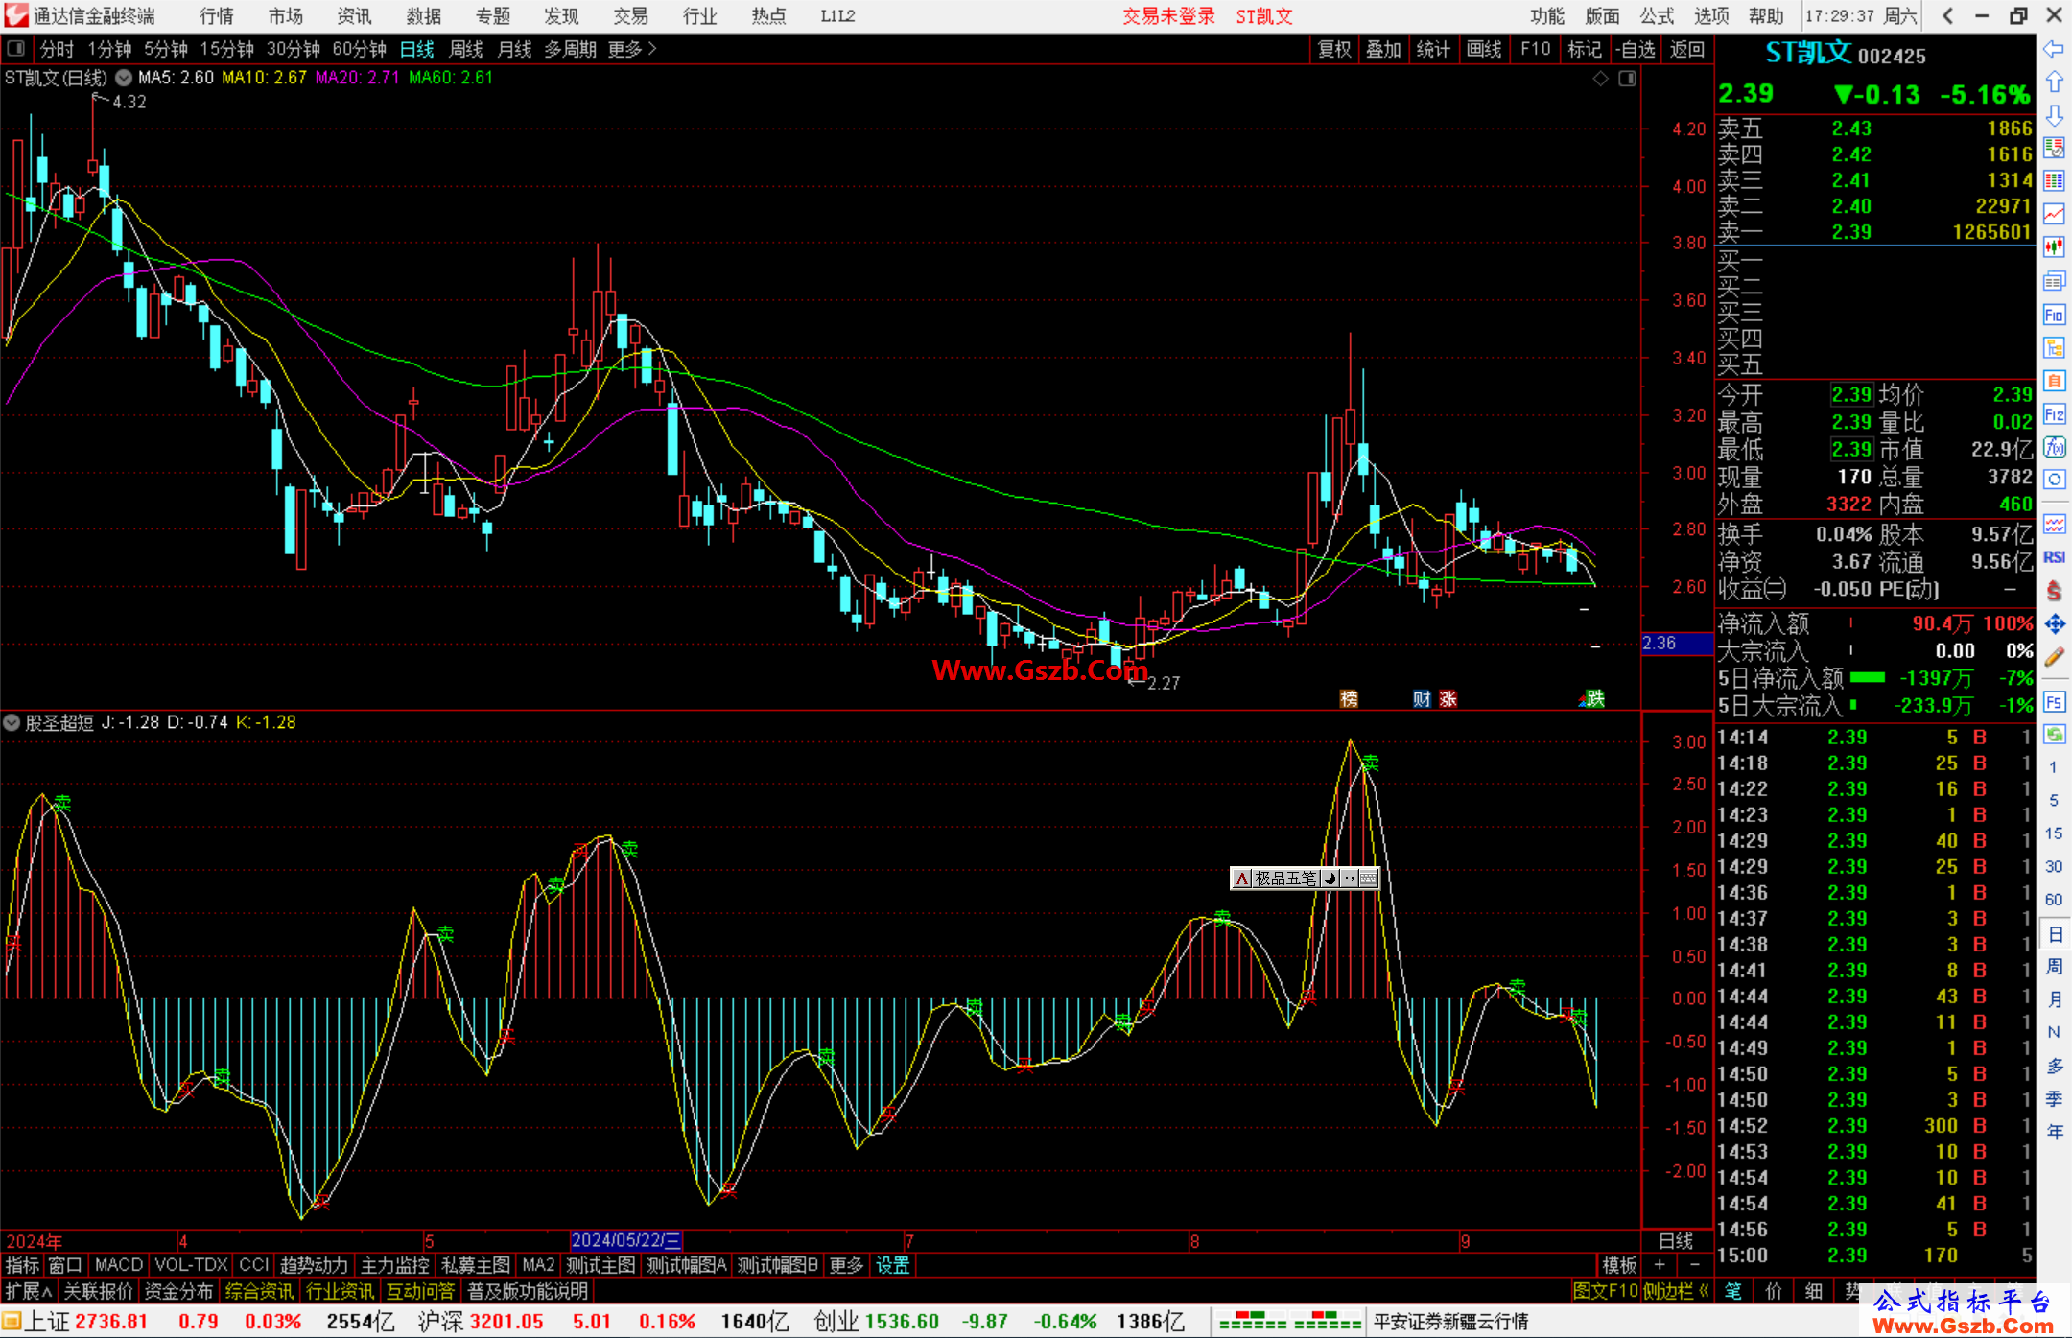The width and height of the screenshot is (2072, 1338).
Task: Open the 资讯 menu
Action: point(354,16)
